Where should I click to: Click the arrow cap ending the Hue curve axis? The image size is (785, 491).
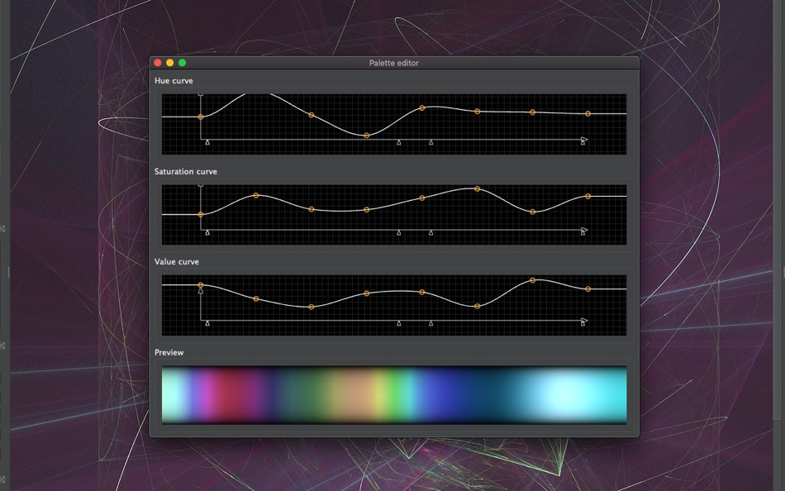point(583,141)
